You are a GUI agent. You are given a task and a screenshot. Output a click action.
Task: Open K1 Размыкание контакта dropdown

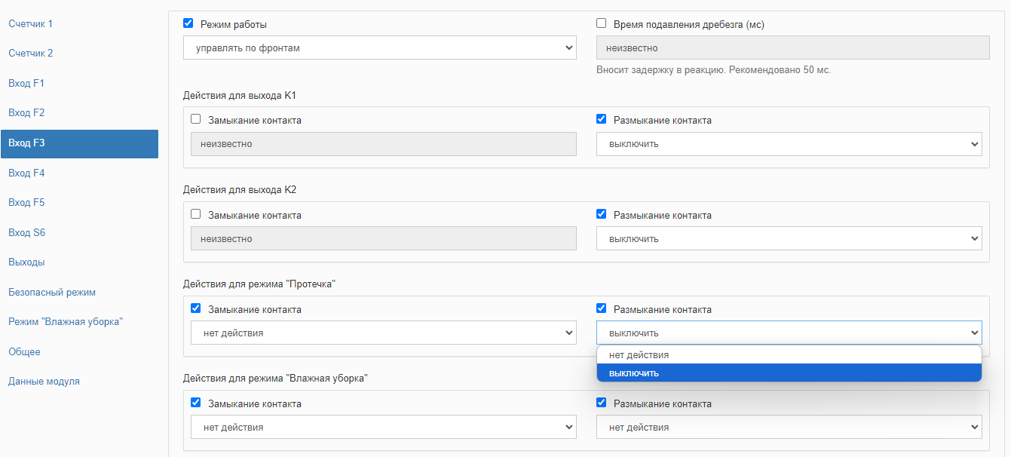(789, 144)
